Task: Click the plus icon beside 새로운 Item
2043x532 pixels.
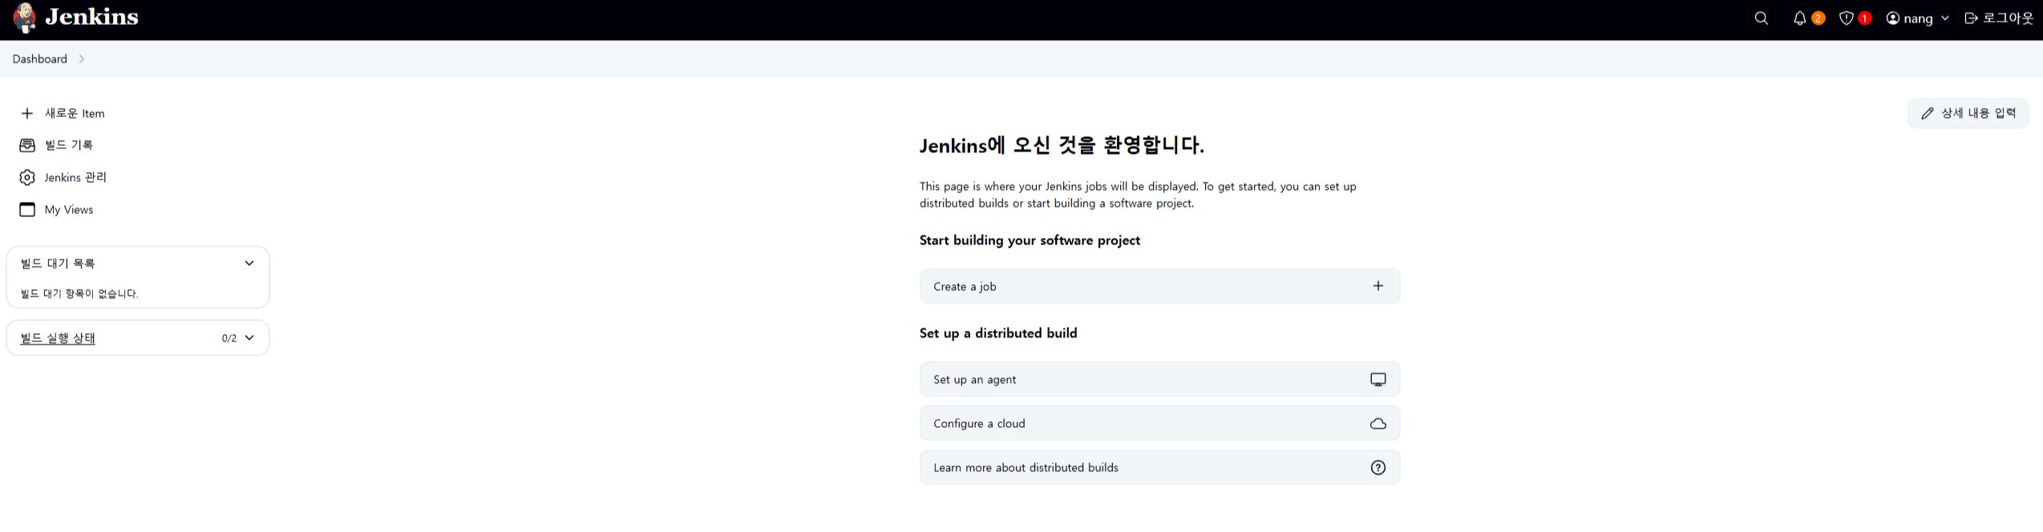Action: [27, 114]
